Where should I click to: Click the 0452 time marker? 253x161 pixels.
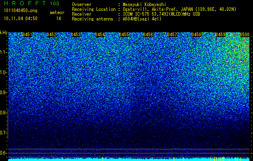pyautogui.click(x=51, y=35)
